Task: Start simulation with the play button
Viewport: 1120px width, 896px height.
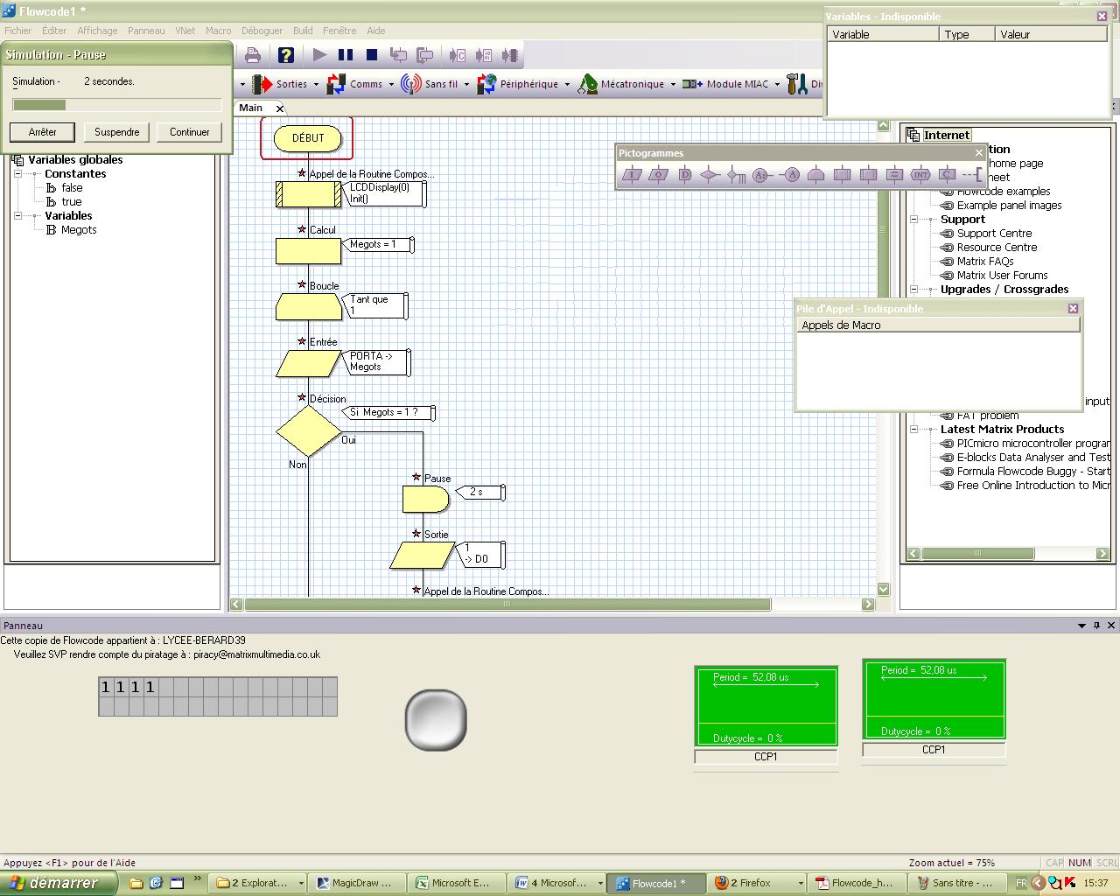Action: point(319,55)
